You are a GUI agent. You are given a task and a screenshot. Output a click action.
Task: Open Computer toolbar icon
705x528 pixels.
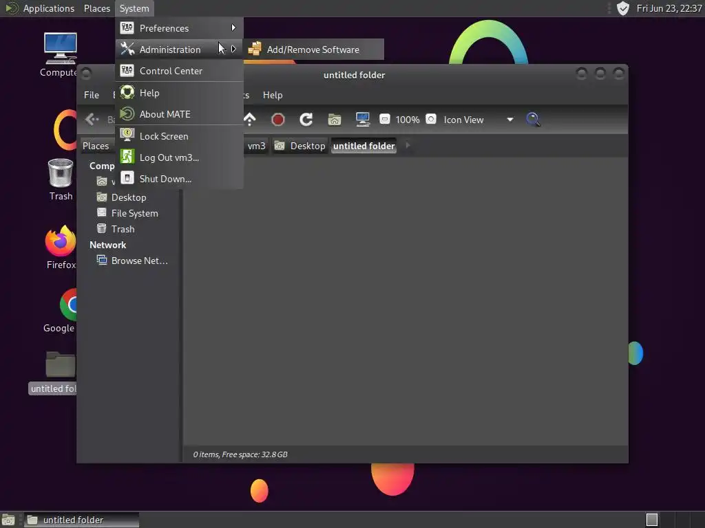click(x=362, y=120)
